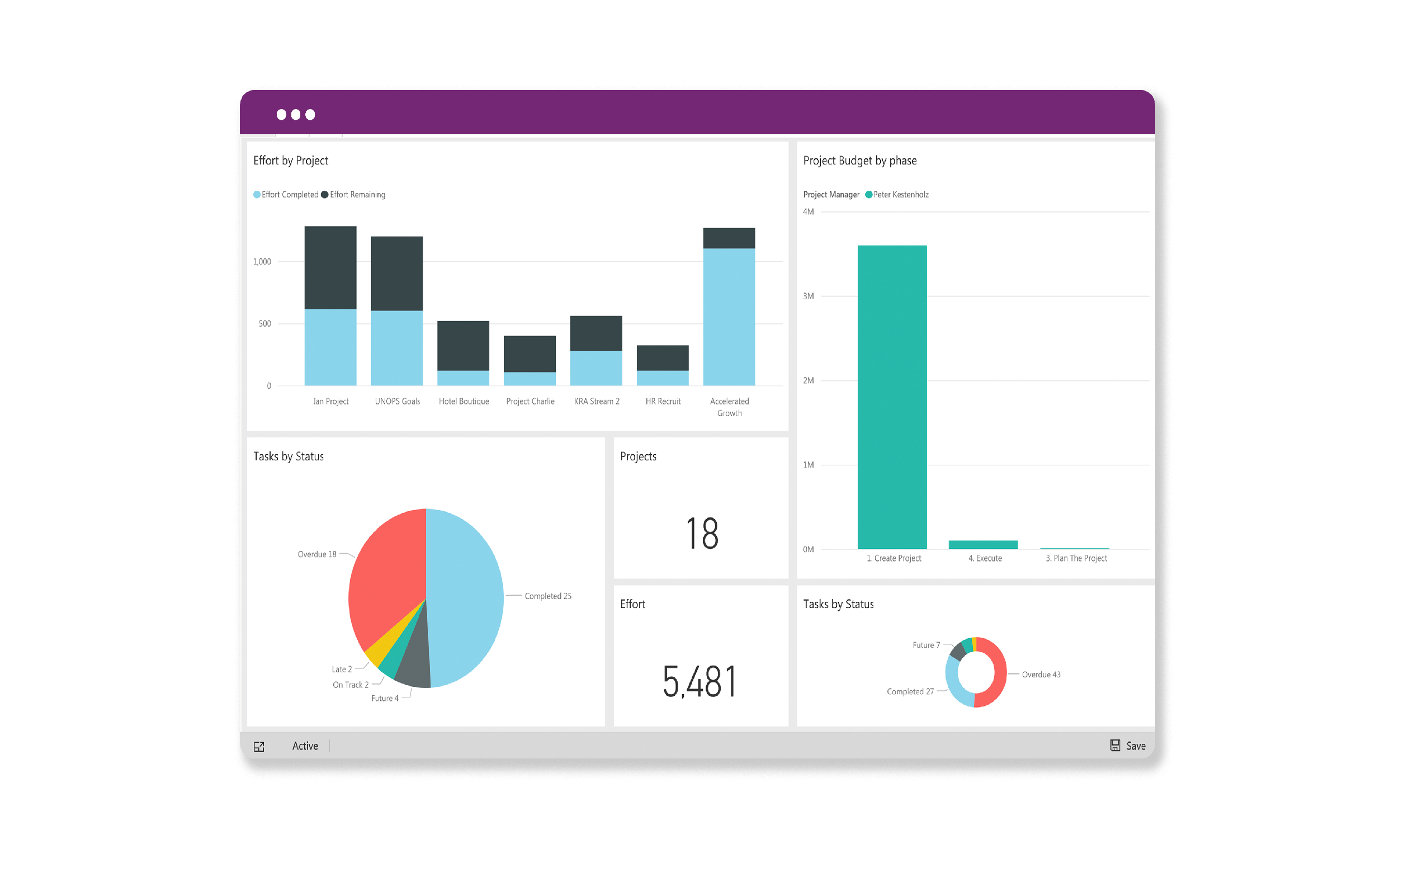Click the Peter Kestenholz legend dot
Viewport: 1418px width, 872px height.
868,195
